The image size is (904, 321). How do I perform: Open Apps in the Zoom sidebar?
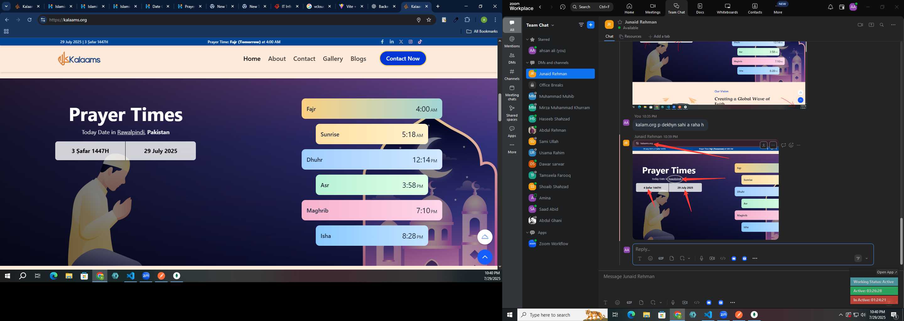[x=512, y=132]
